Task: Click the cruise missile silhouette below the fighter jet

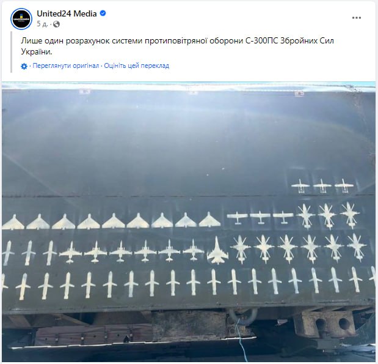Action: click(214, 283)
